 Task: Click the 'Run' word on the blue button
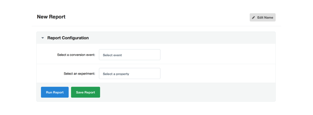(49, 92)
